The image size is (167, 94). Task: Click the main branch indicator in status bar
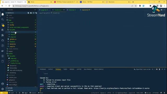[11, 93]
